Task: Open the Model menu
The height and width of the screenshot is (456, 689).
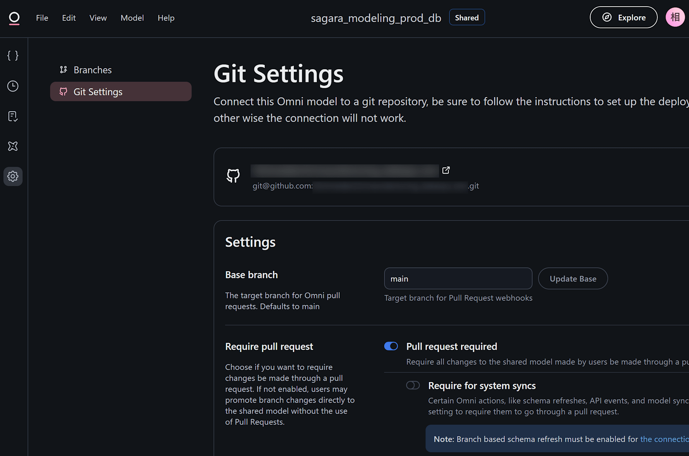Action: (x=132, y=18)
